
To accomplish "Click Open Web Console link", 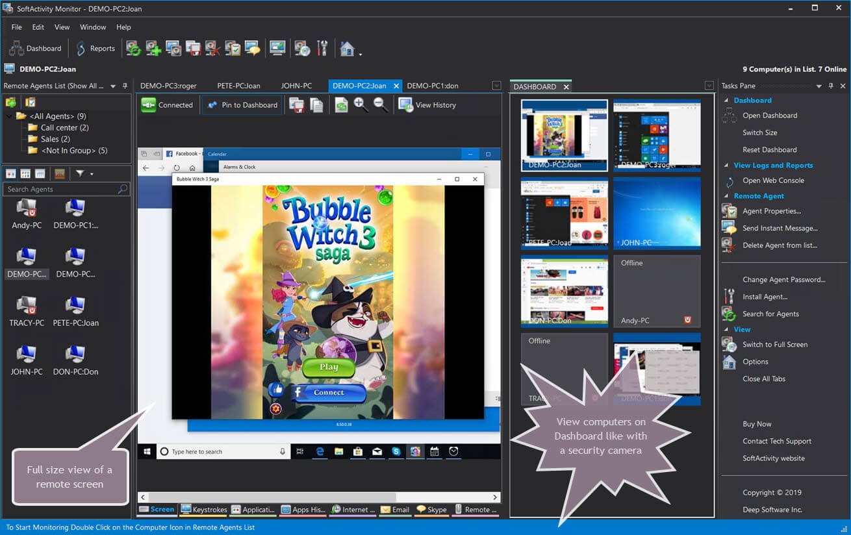I will click(773, 180).
